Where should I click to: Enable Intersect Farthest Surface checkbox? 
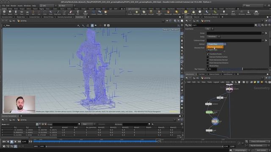tap(207, 57)
